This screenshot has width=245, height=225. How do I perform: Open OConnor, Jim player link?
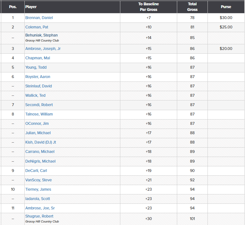click(x=37, y=124)
